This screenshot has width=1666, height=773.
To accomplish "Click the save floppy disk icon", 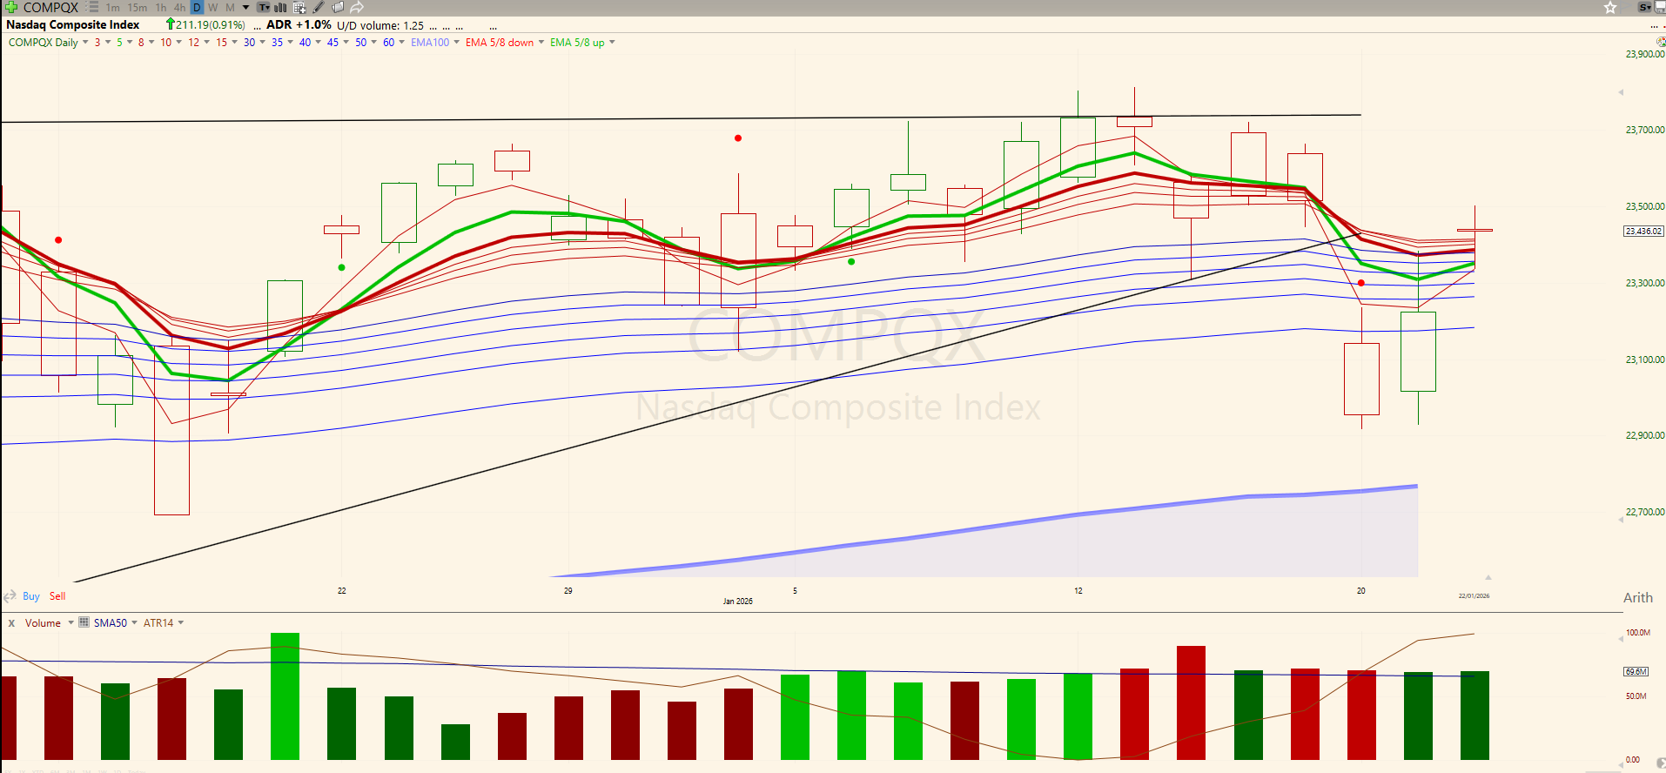I will (1660, 7).
